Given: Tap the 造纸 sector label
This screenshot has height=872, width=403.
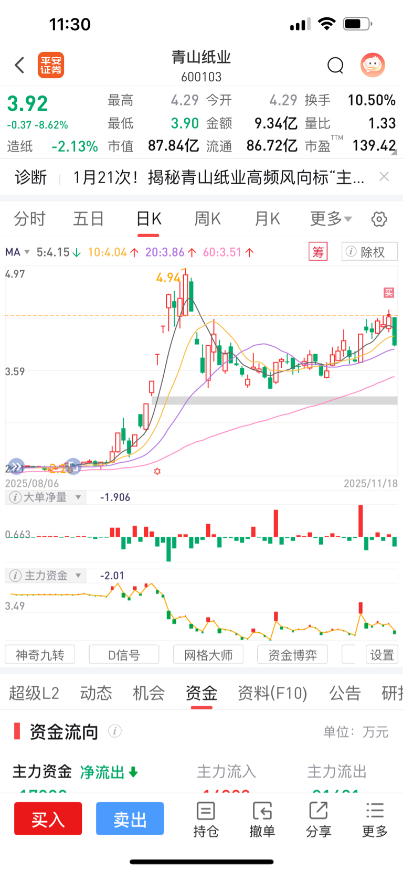Looking at the screenshot, I should (20, 146).
